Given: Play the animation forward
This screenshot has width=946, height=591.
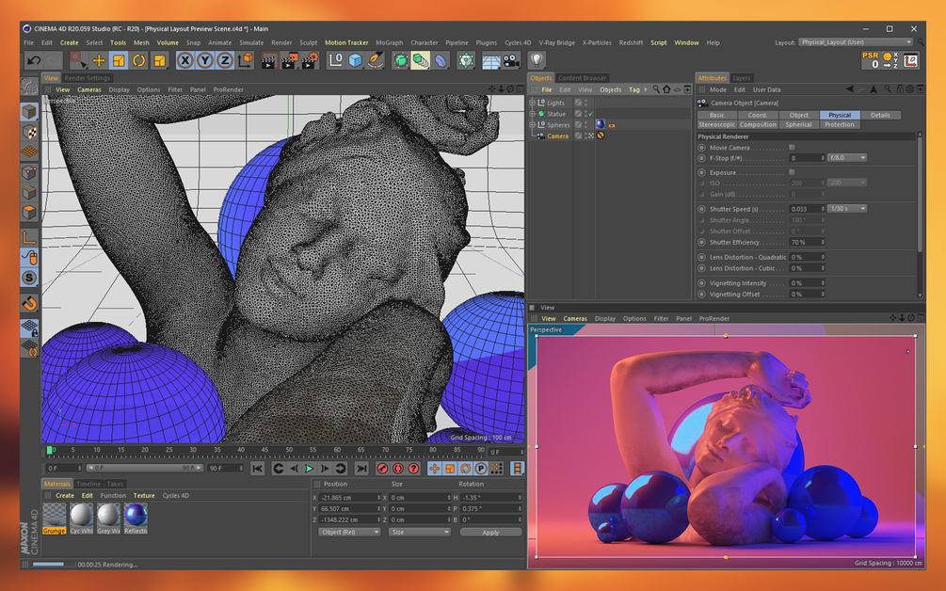Looking at the screenshot, I should click(x=310, y=469).
